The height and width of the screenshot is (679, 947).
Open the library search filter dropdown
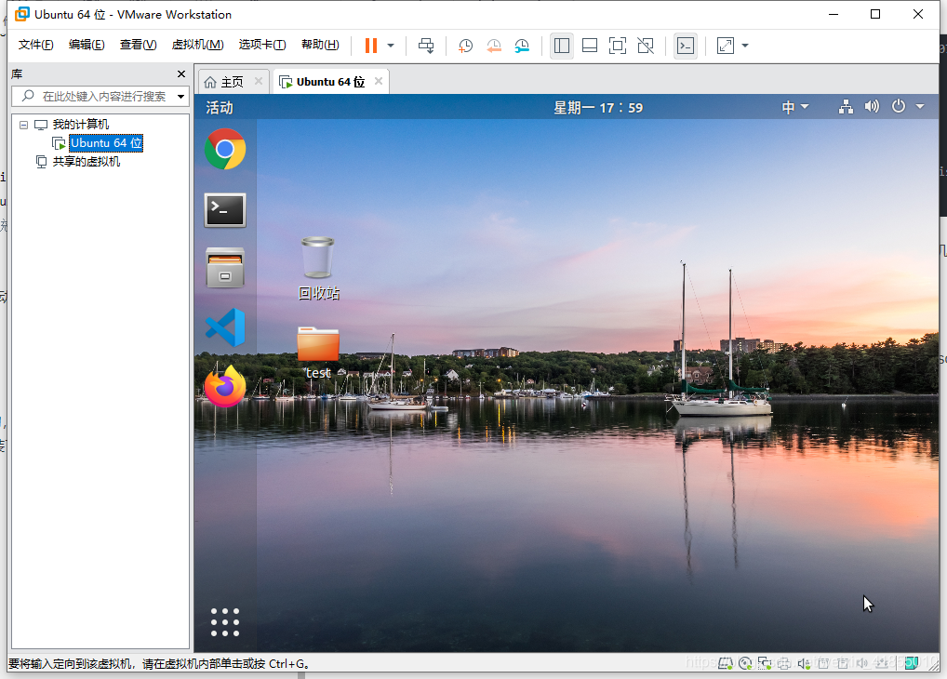[180, 97]
